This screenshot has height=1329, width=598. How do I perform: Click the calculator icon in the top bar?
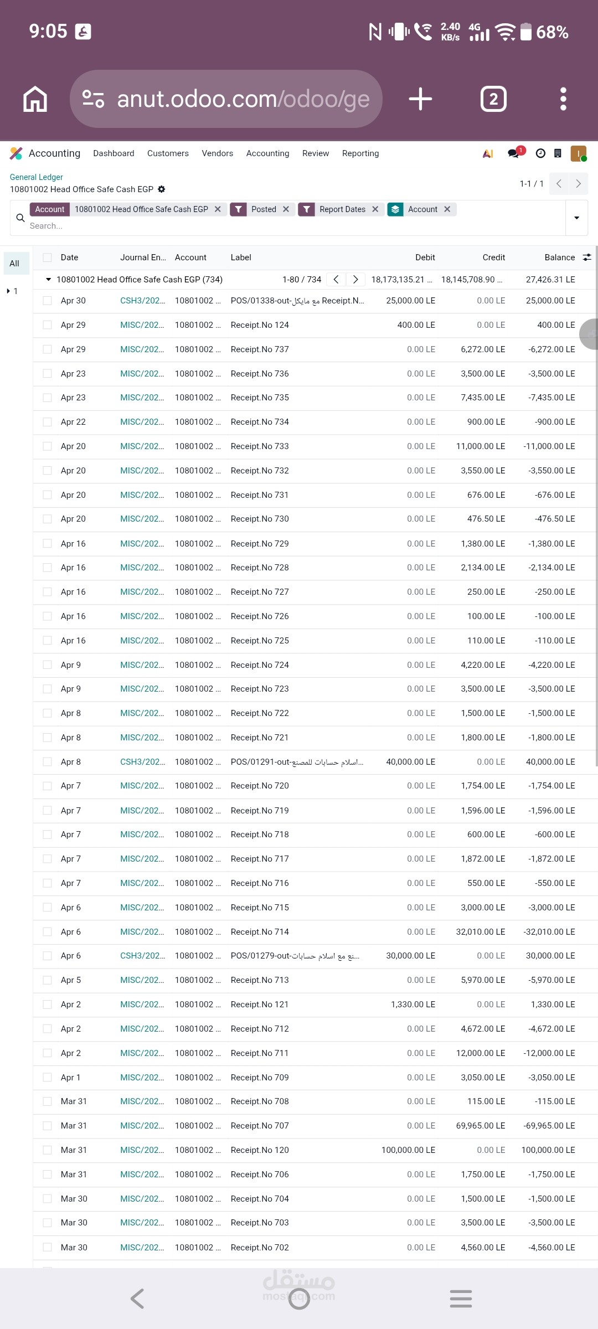pos(558,153)
